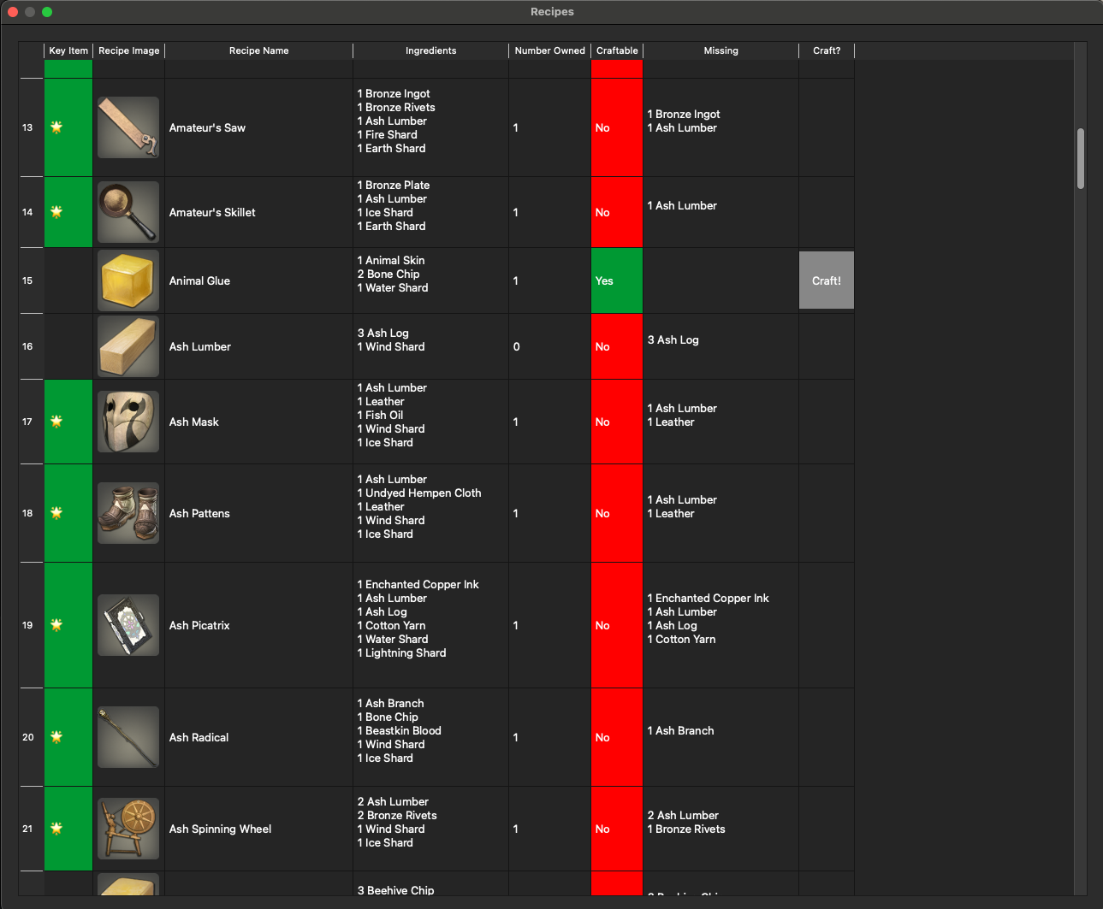Image resolution: width=1103 pixels, height=909 pixels.
Task: Click the Ash Spinning Wheel image
Action: (127, 829)
